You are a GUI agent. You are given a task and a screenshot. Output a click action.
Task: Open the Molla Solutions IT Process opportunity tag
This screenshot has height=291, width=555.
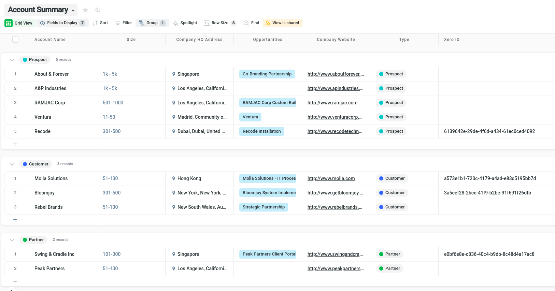pos(268,178)
